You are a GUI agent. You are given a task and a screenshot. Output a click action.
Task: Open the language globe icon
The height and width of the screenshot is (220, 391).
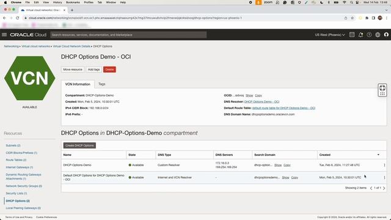pyautogui.click(x=378, y=35)
